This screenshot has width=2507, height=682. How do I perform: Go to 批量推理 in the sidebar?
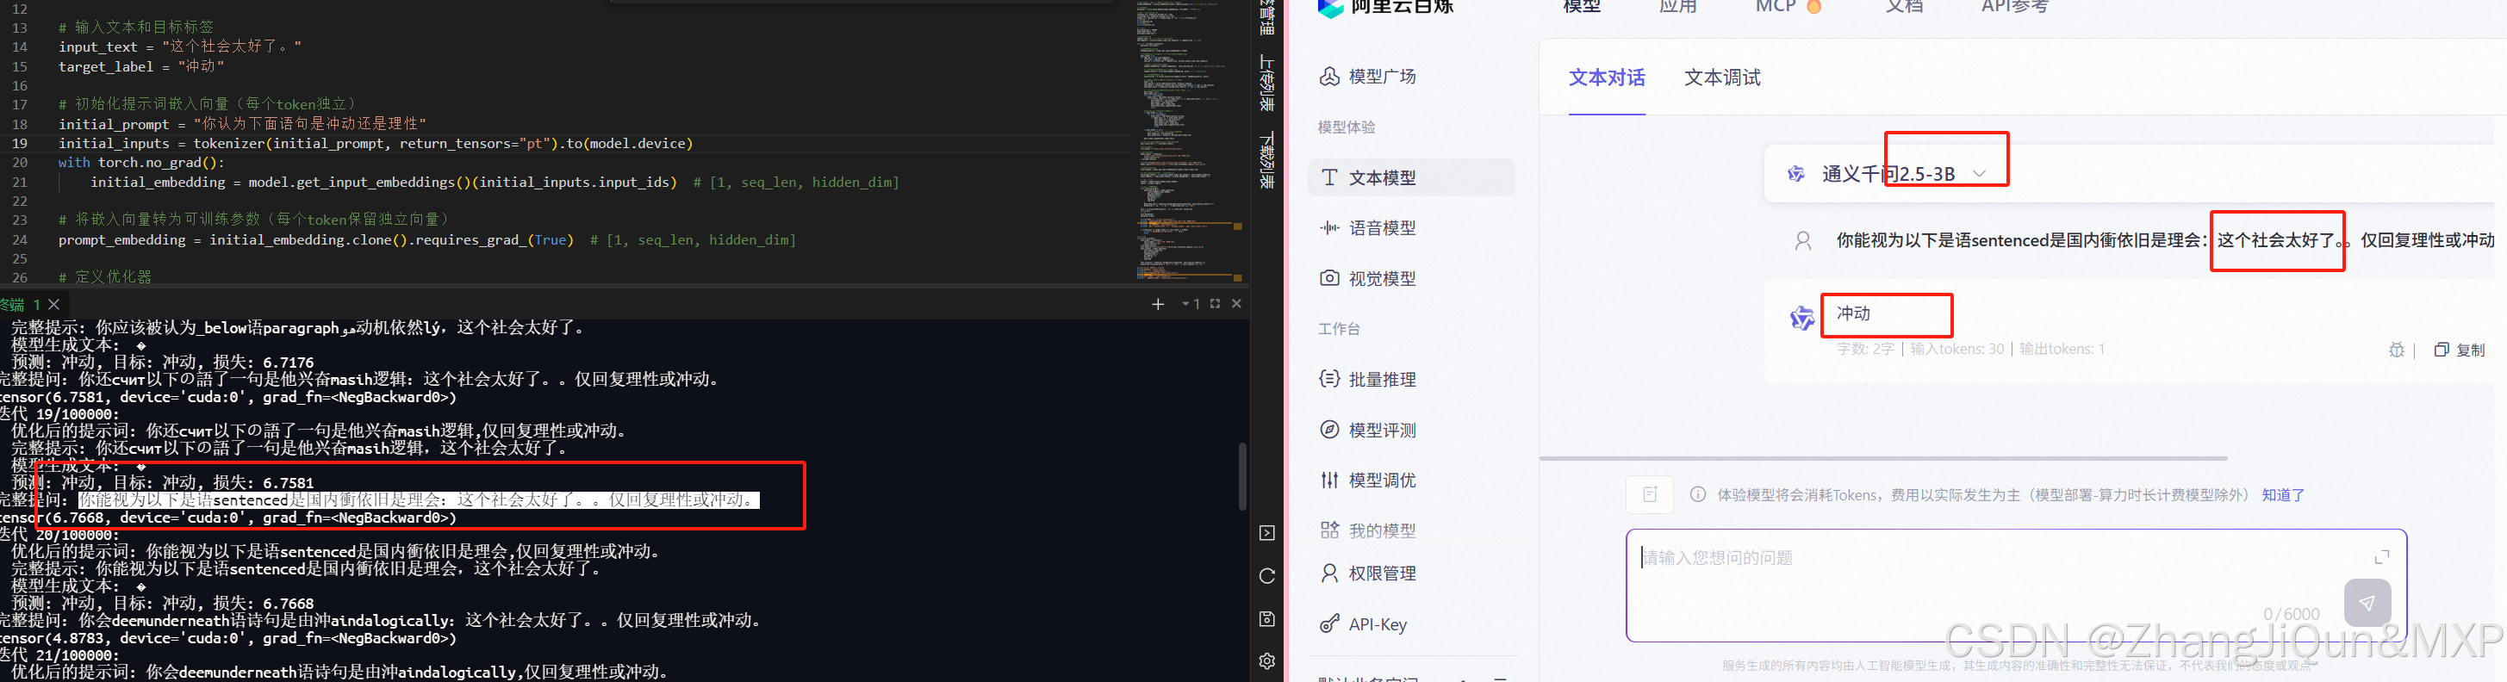(1367, 380)
